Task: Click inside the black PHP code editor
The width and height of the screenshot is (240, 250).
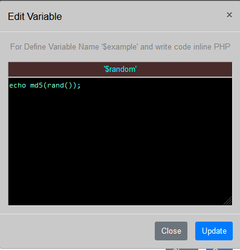Action: click(x=120, y=141)
